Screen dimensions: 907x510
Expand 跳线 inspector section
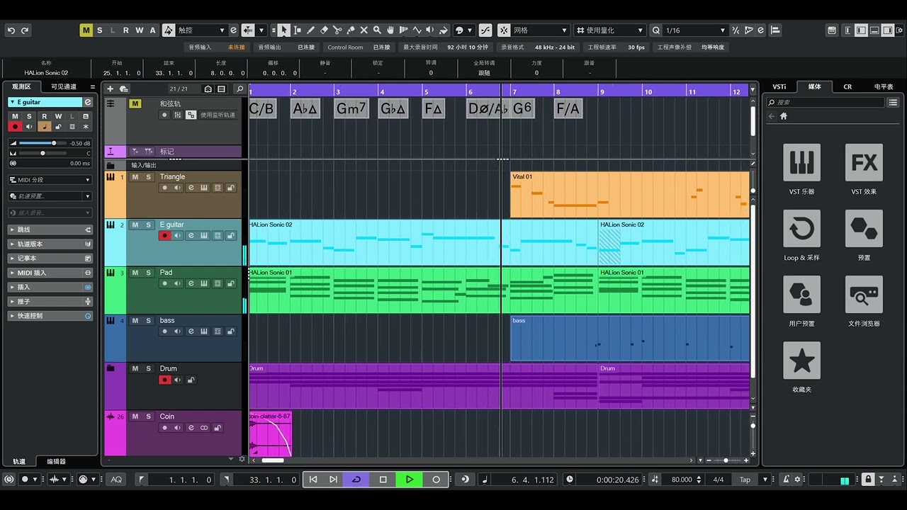[50, 229]
